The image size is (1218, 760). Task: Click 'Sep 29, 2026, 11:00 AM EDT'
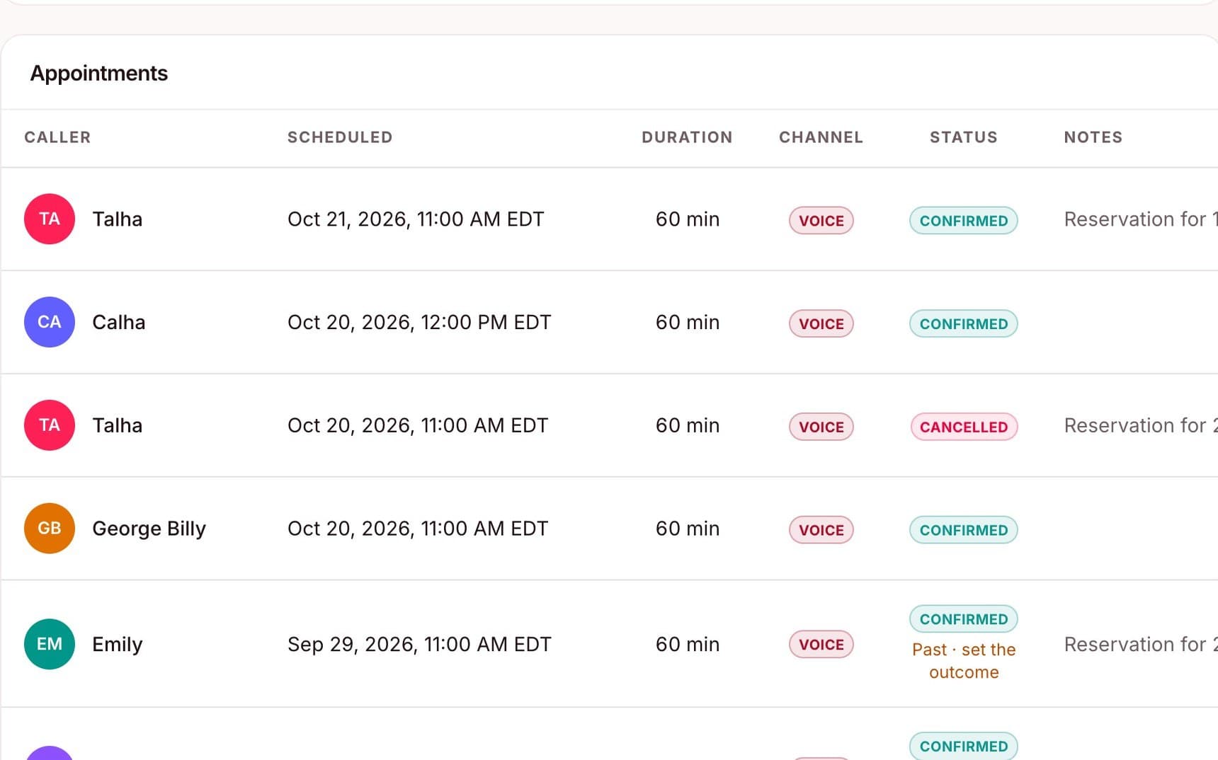coord(419,645)
